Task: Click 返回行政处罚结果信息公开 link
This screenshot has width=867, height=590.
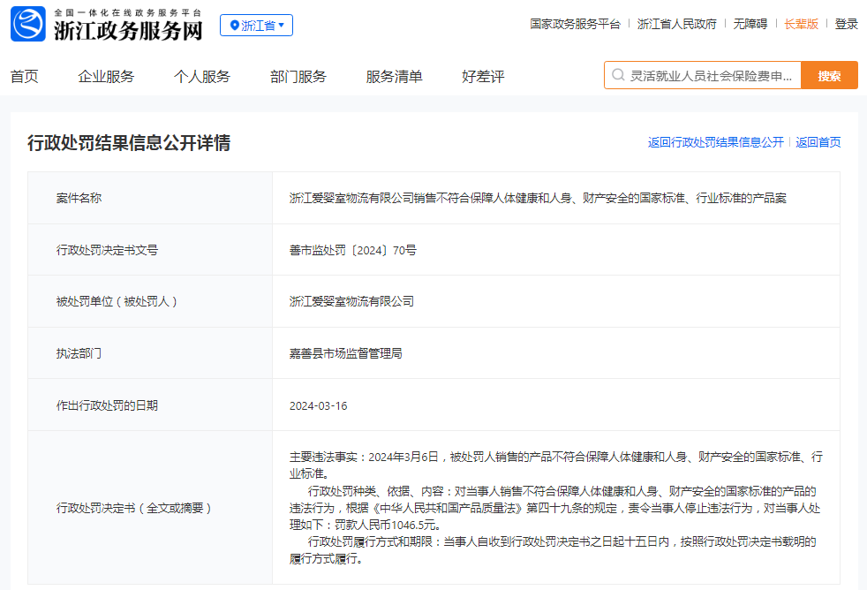Action: (x=716, y=142)
